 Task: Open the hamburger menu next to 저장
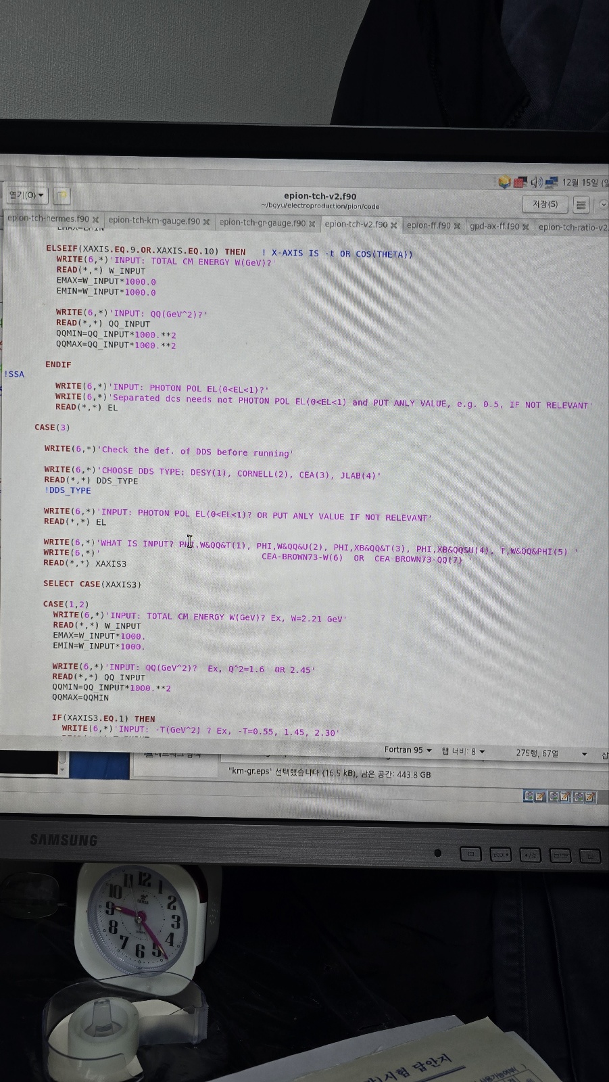point(580,204)
